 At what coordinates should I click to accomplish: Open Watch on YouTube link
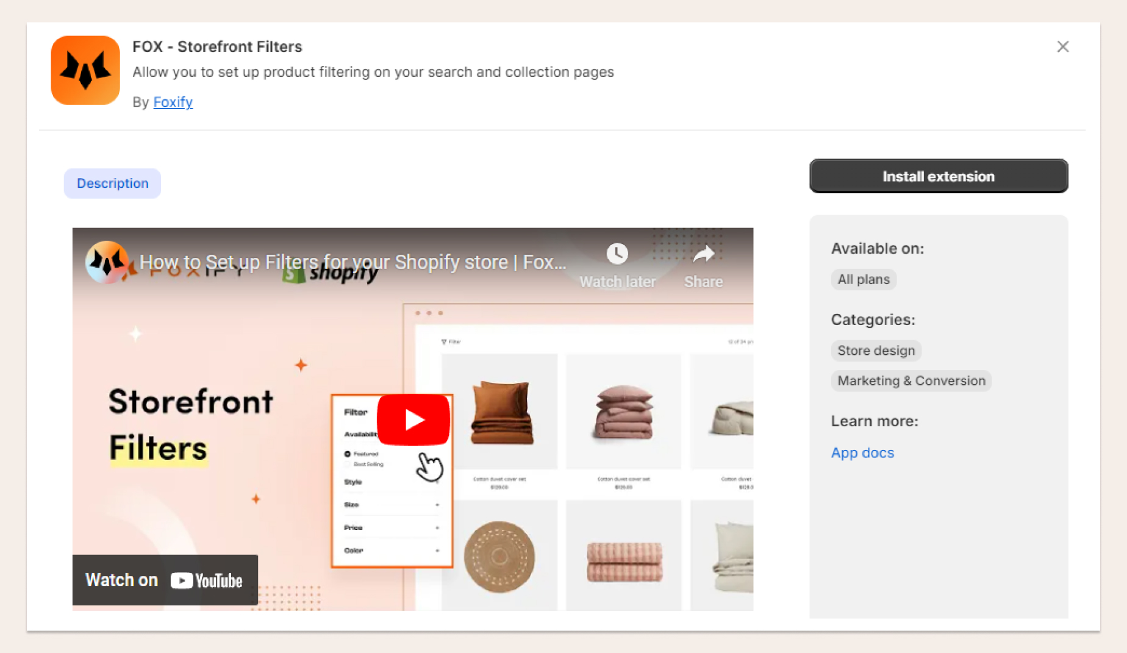pos(165,580)
